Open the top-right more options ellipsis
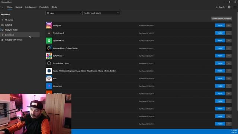This screenshot has height=134, width=238. [x=235, y=7]
